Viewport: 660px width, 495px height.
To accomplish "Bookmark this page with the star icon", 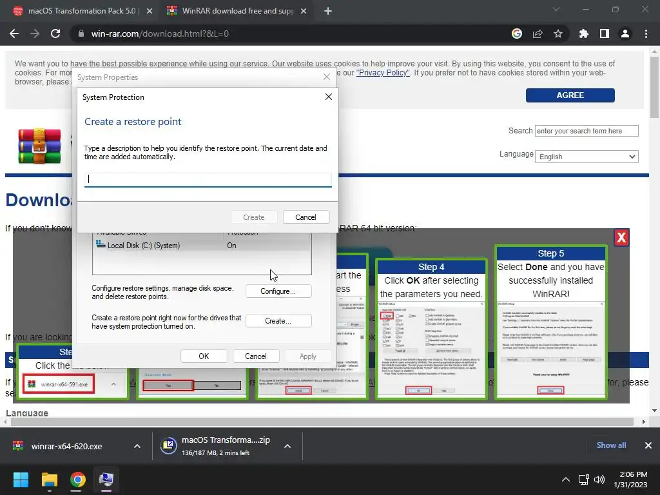I will [x=558, y=34].
